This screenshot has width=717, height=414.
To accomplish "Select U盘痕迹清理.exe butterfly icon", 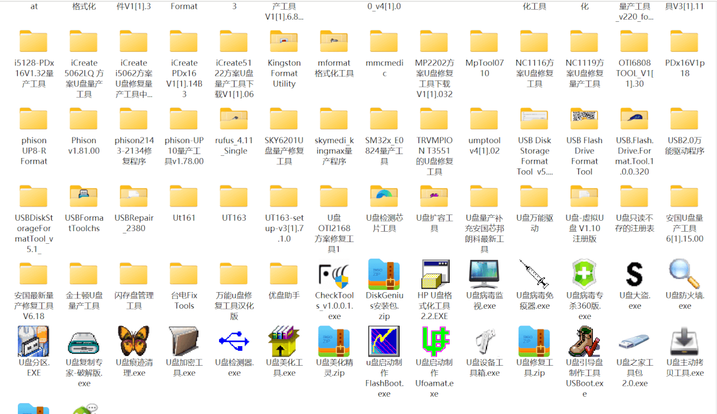I will [133, 342].
